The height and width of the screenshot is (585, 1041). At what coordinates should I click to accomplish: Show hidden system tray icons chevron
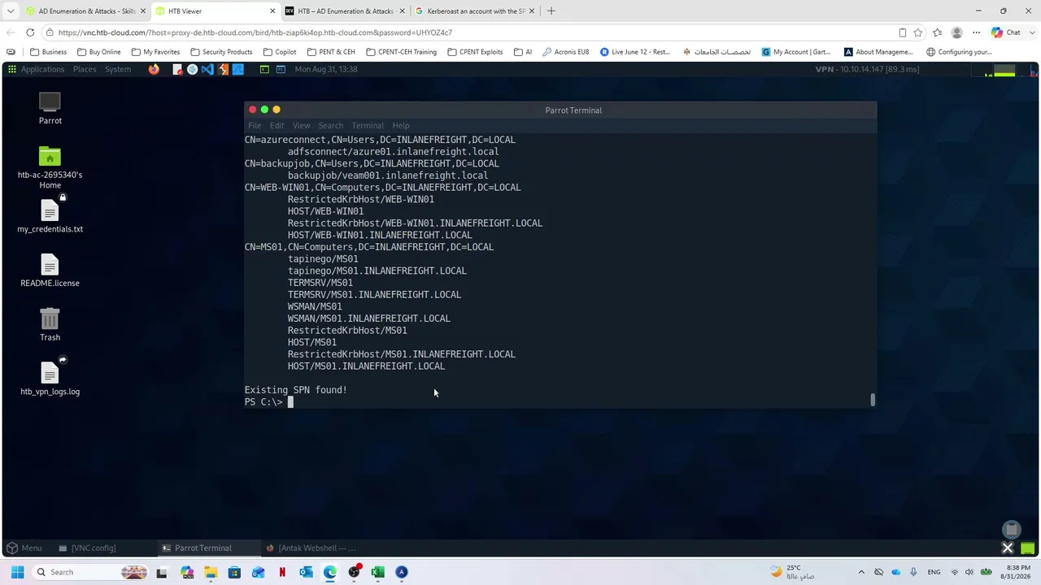coord(861,572)
